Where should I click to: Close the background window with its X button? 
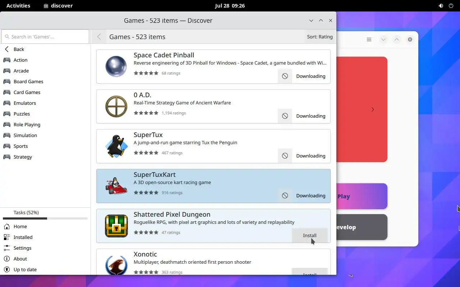tap(410, 39)
